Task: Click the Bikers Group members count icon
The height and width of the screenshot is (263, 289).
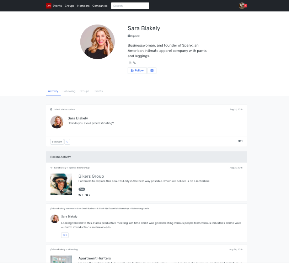Action: click(88, 195)
